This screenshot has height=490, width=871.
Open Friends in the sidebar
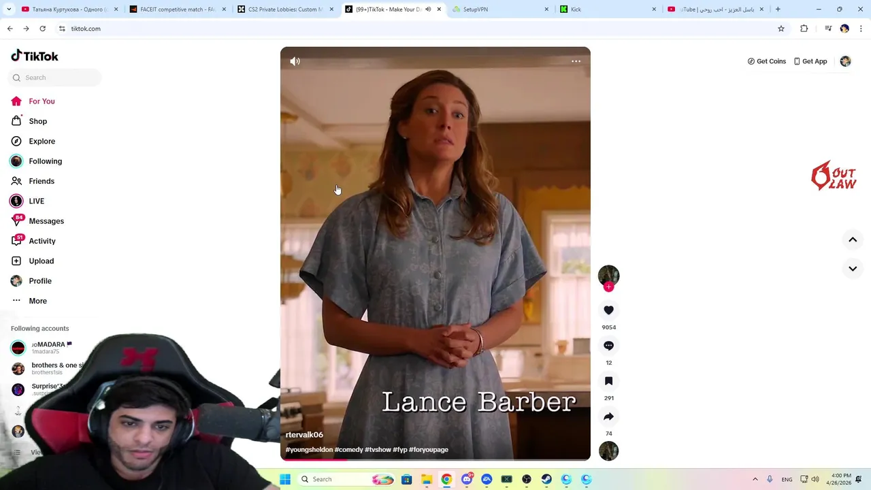(33, 181)
